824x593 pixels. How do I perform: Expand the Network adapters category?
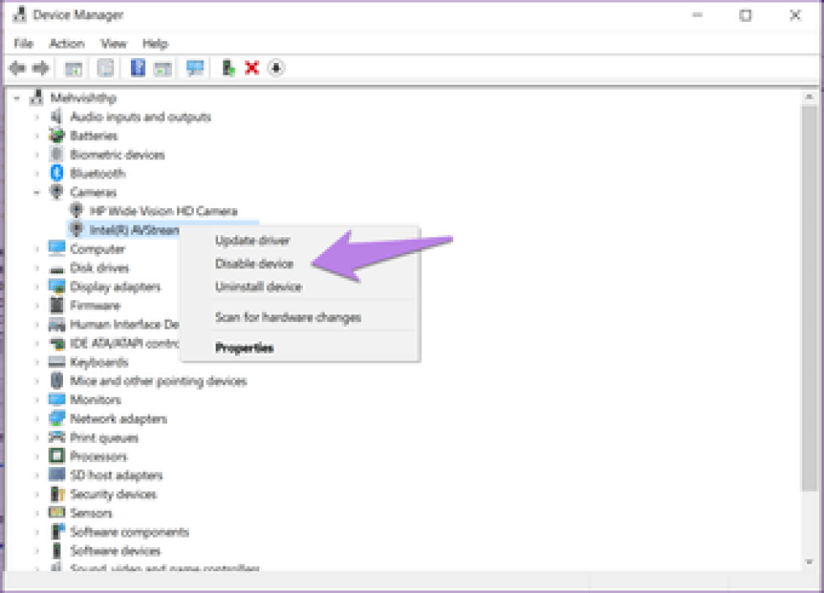point(37,419)
